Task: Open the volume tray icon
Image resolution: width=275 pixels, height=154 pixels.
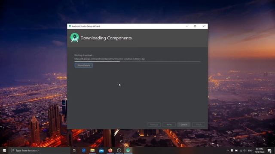Action: [x=244, y=150]
